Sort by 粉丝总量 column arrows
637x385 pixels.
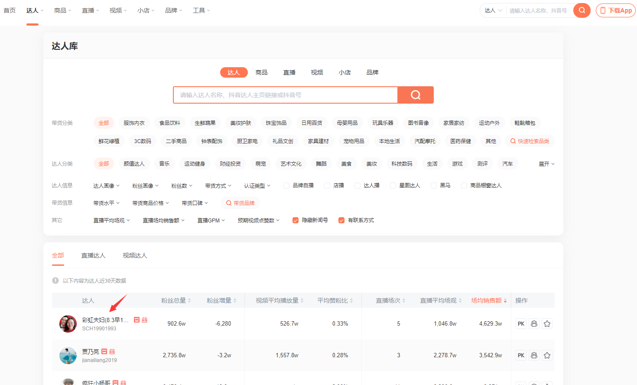[189, 300]
